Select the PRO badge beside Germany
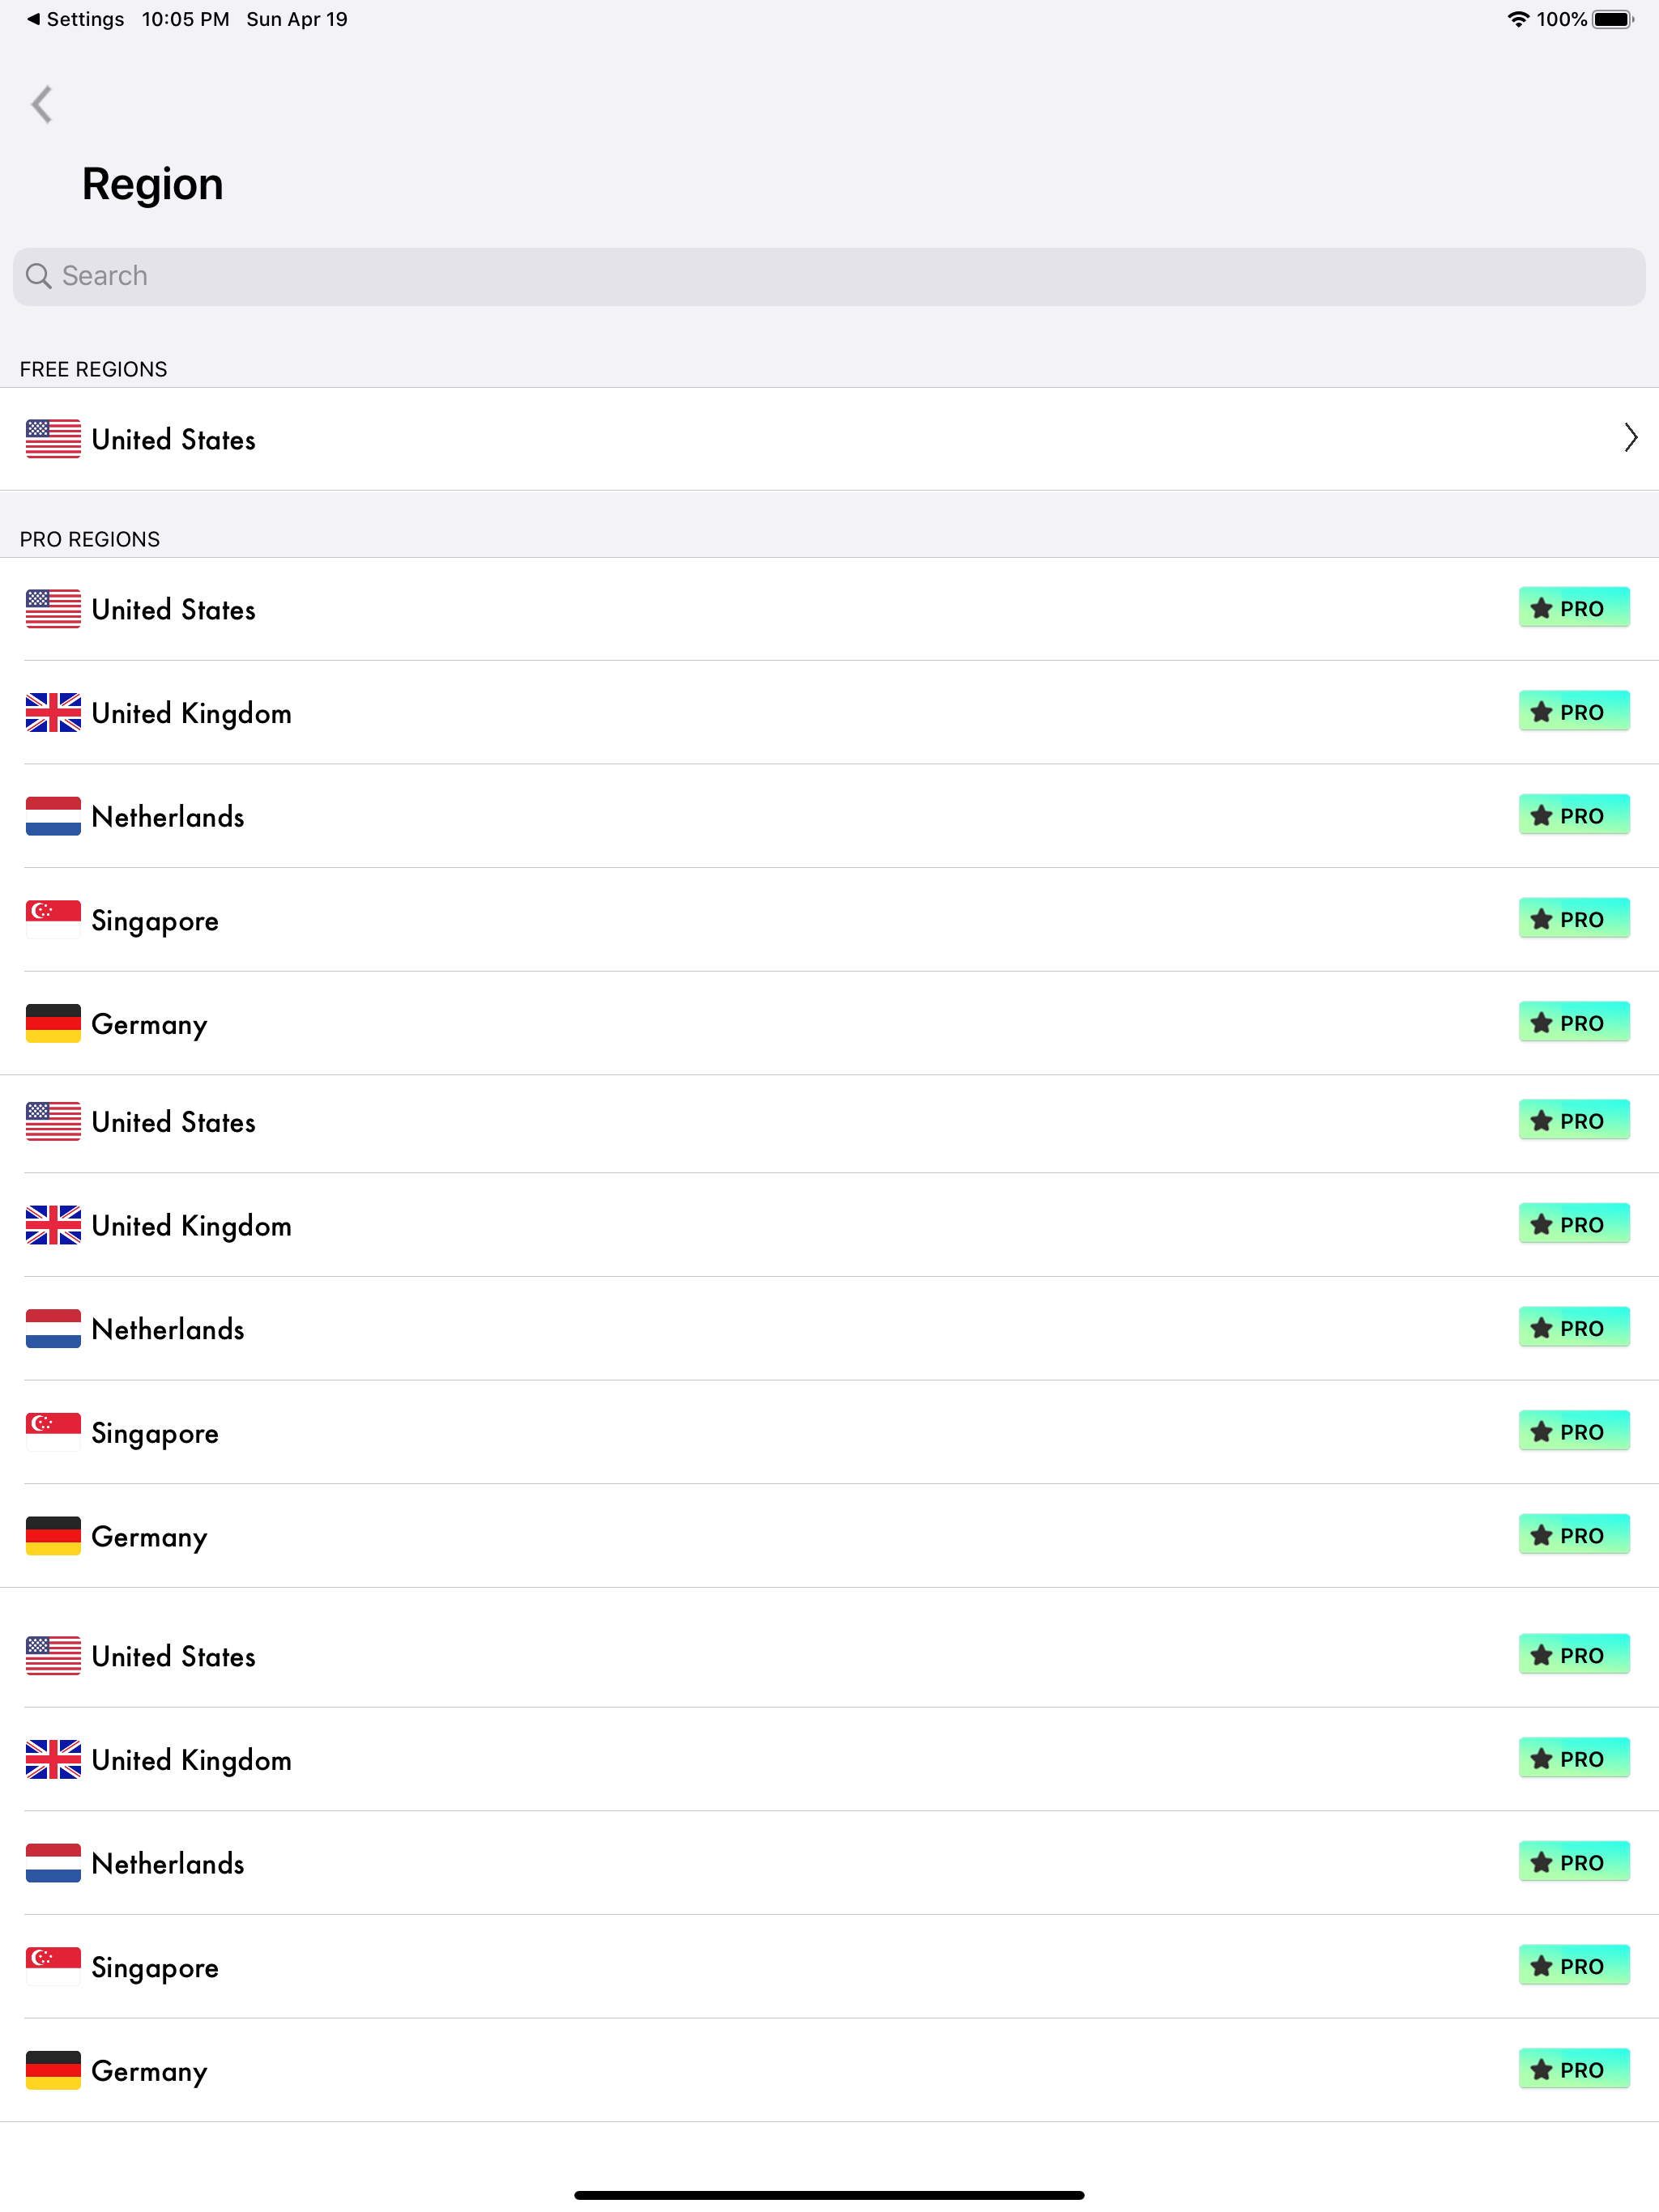The width and height of the screenshot is (1659, 2212). pyautogui.click(x=1573, y=1022)
